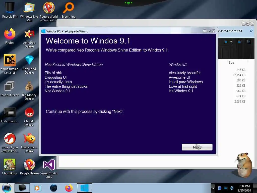Show hidden tray icons arrow
257x193 pixels.
(x=213, y=188)
